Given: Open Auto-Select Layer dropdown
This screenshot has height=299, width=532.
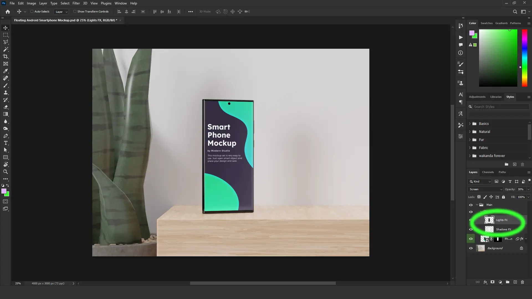Looking at the screenshot, I should click(x=61, y=12).
